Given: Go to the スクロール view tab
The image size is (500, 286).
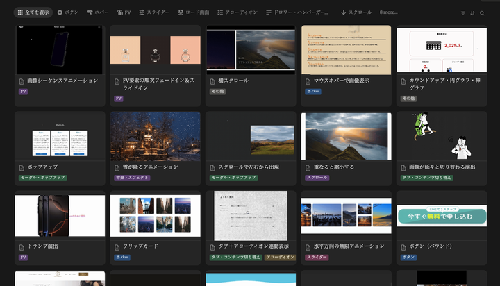Looking at the screenshot, I should click(356, 12).
